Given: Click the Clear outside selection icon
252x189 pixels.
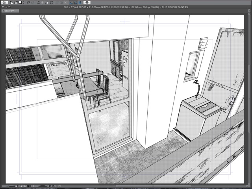Looking at the screenshot, I should point(43,3).
